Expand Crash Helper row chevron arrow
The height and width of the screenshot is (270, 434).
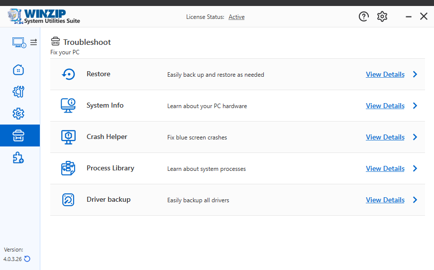point(415,137)
